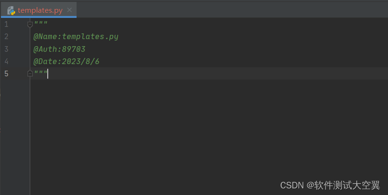Click line number 4 in the gutter

coord(6,61)
